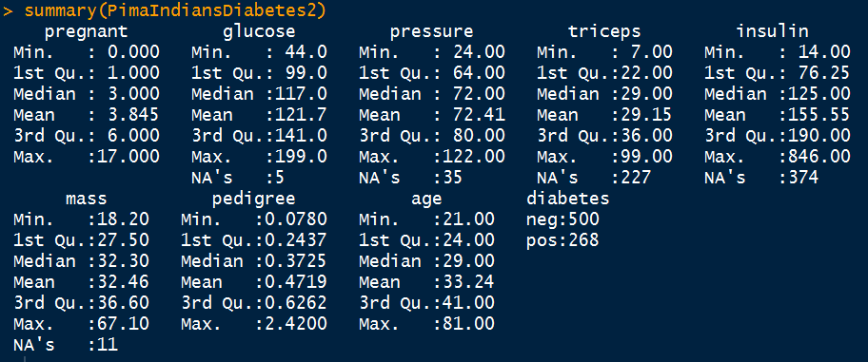Click the triceps column header
The image size is (868, 362).
pos(604,31)
